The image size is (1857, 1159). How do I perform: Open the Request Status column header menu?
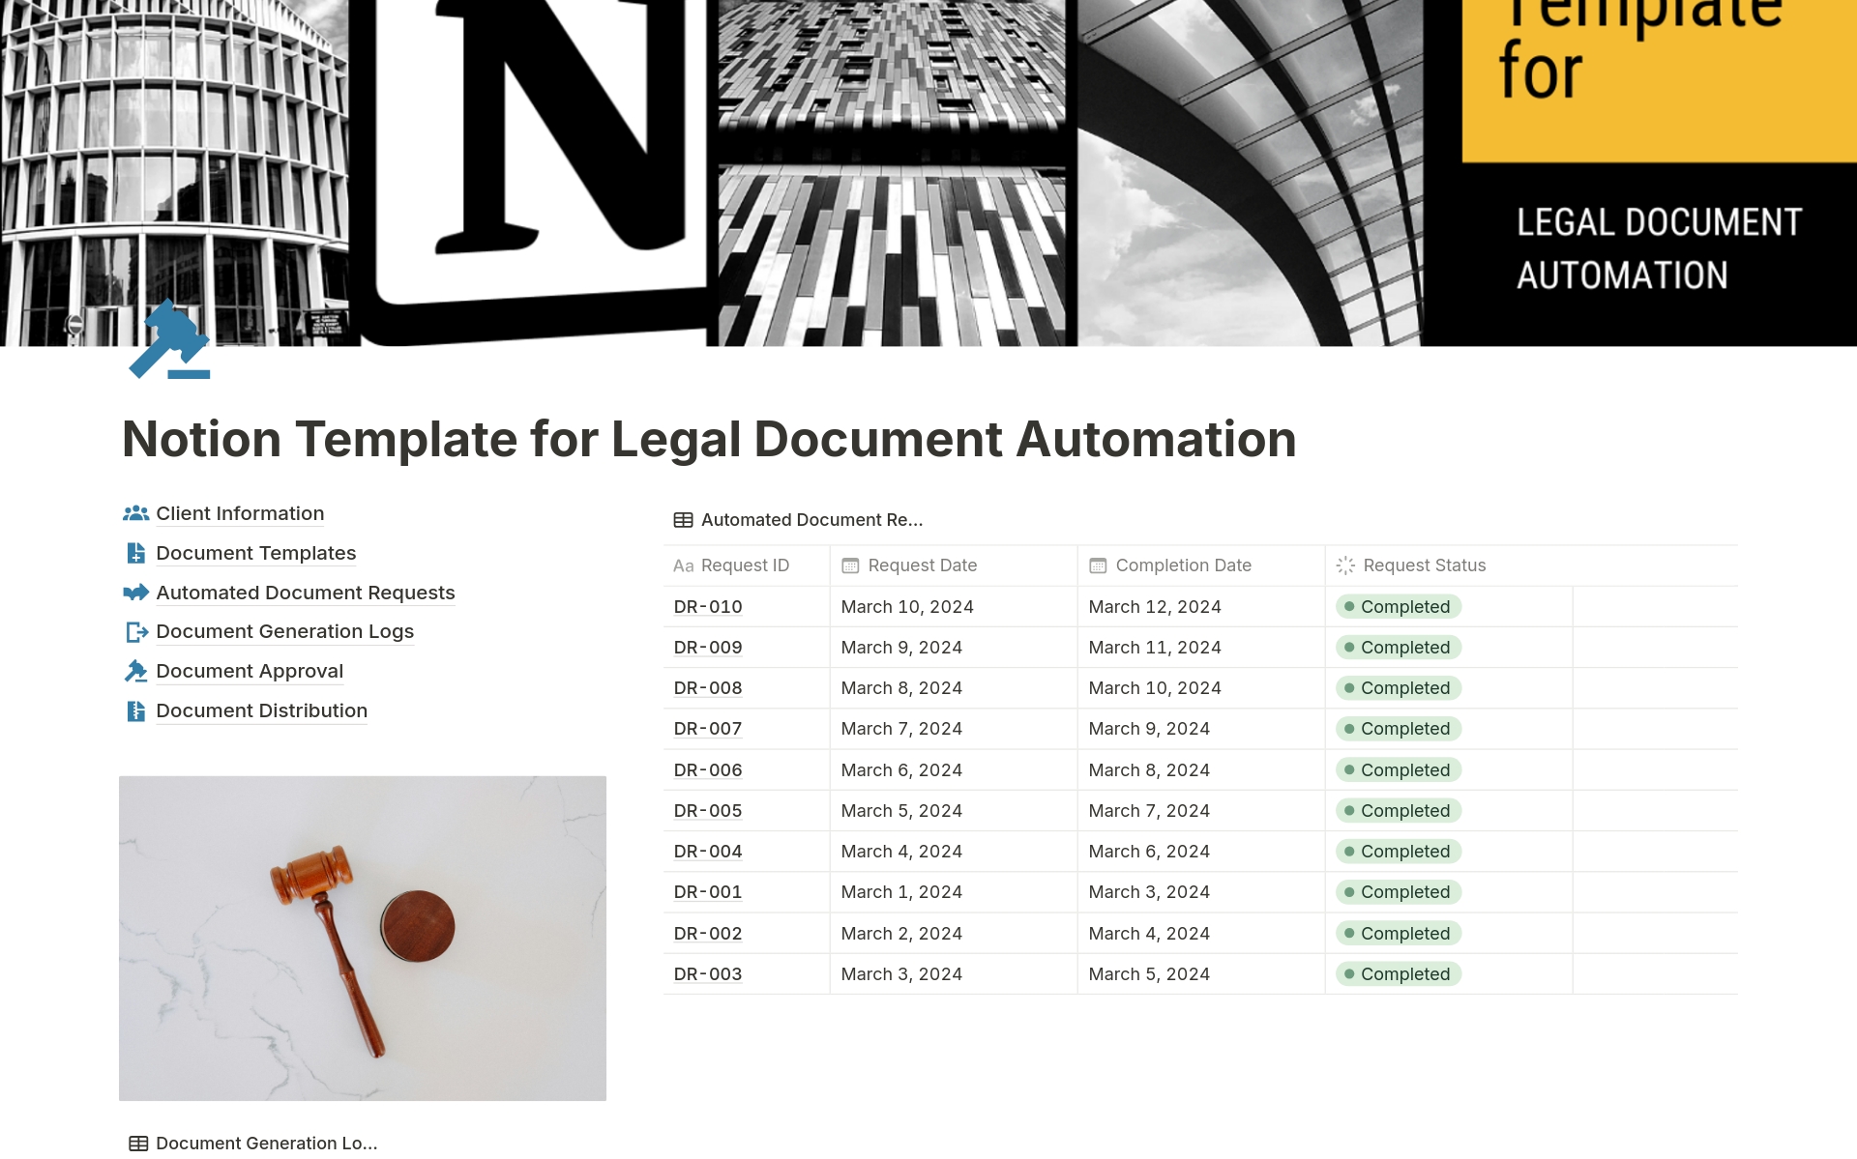coord(1424,565)
